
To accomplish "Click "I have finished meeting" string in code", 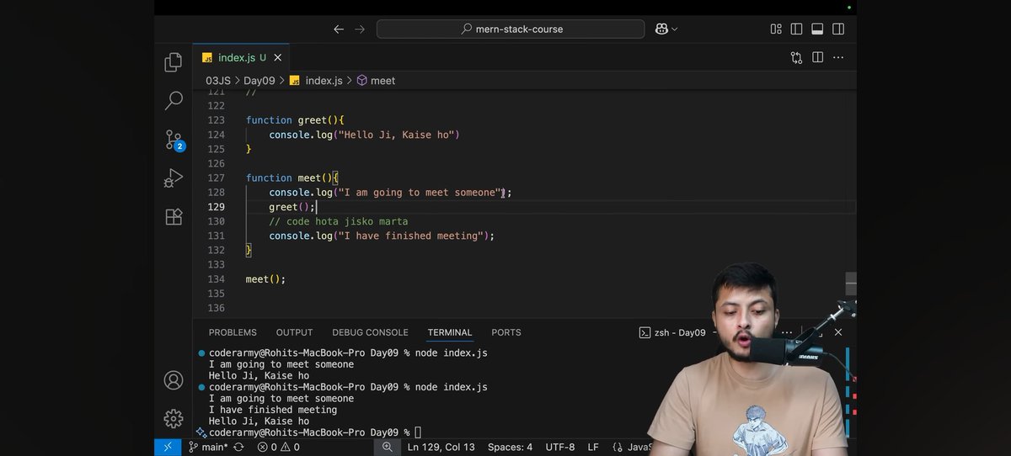I will (x=409, y=236).
